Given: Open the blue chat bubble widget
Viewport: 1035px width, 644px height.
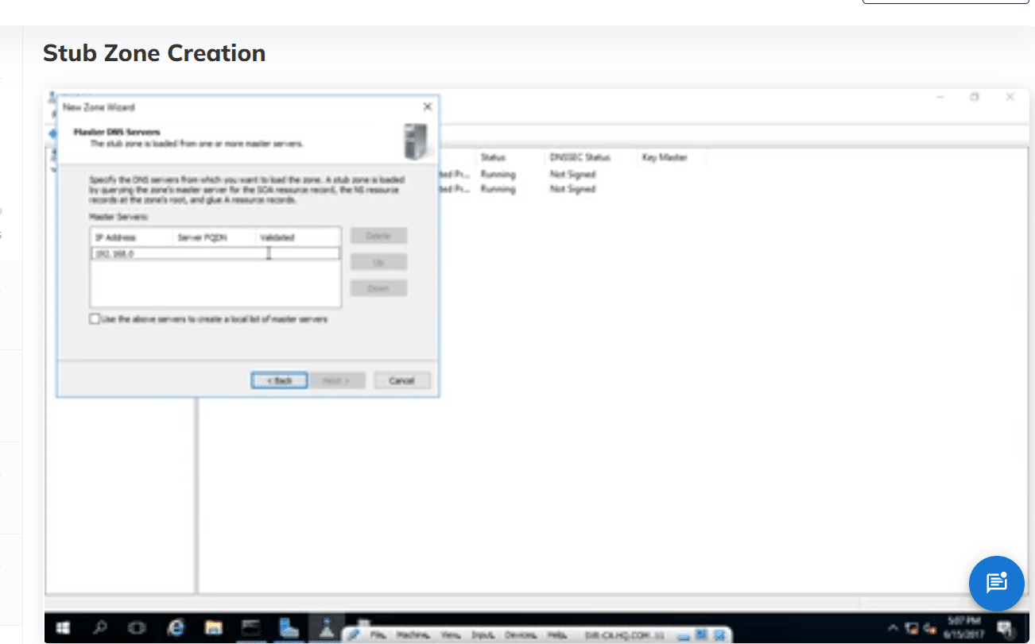Looking at the screenshot, I should coord(996,584).
